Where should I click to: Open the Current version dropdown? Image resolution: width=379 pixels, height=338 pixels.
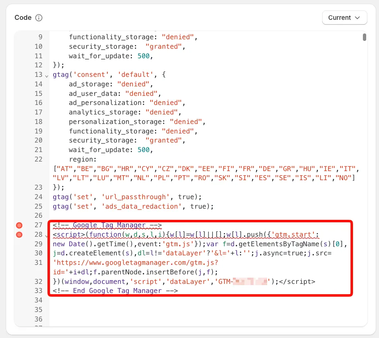tap(344, 18)
